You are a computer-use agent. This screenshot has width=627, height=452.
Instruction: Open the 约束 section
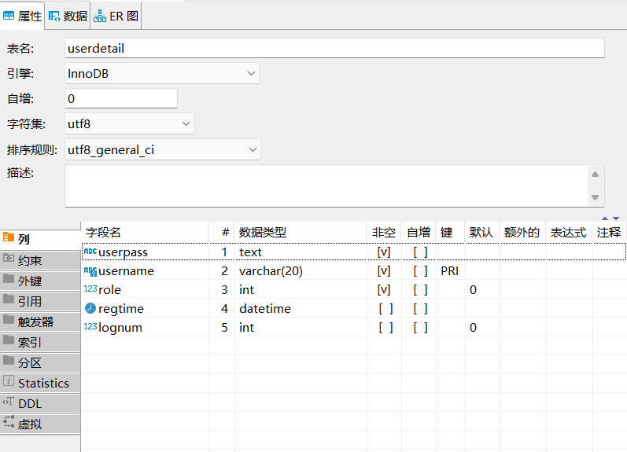40,260
